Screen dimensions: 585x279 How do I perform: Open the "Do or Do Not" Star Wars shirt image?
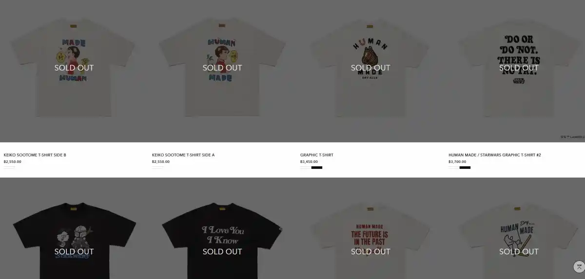tap(519, 71)
